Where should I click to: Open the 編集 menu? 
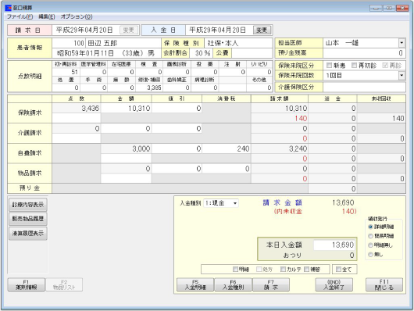click(46, 16)
